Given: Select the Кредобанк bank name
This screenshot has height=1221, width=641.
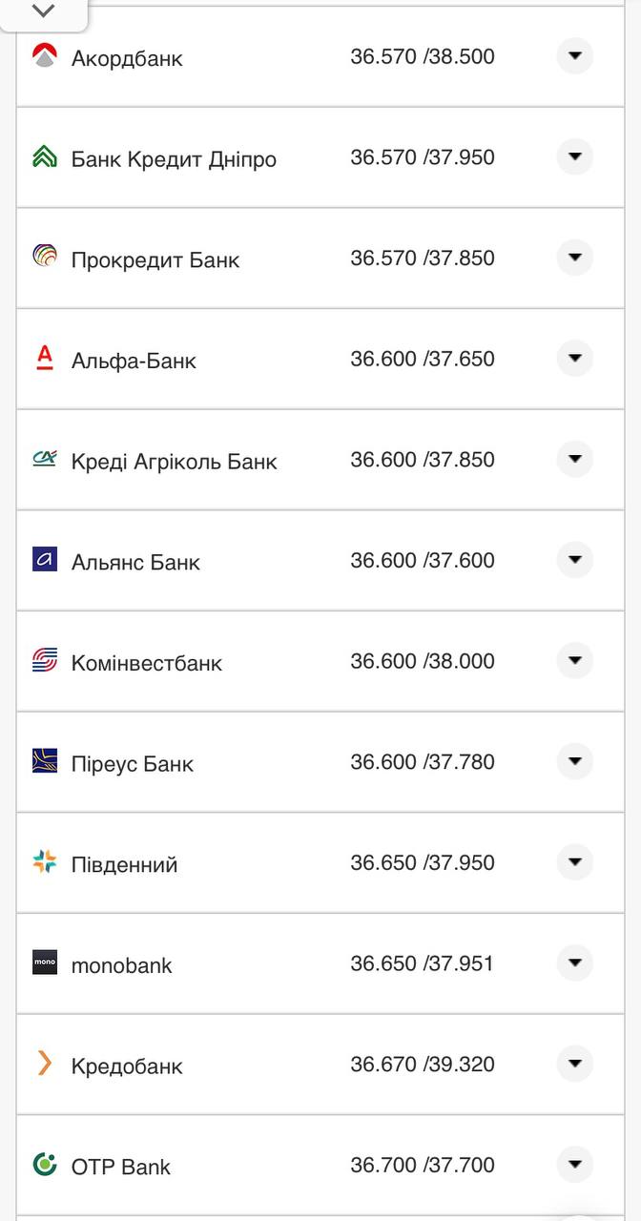Looking at the screenshot, I should pos(127,1066).
